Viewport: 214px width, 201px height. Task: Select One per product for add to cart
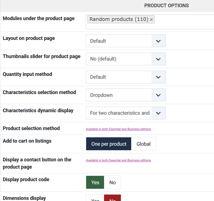(x=109, y=144)
